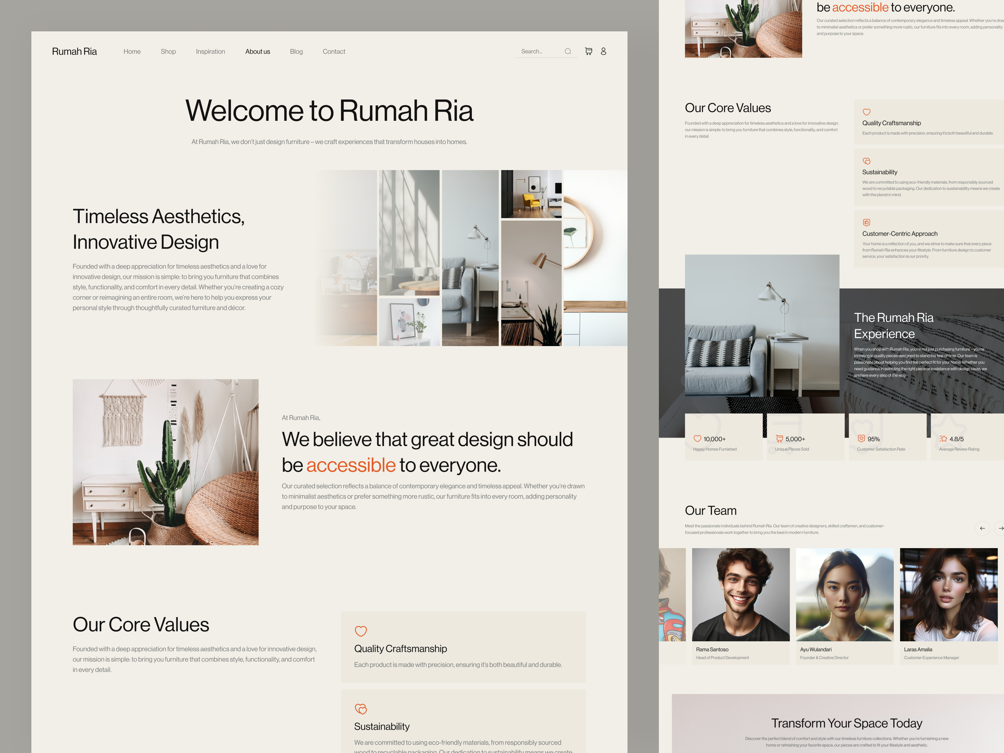Image resolution: width=1004 pixels, height=753 pixels.
Task: Click the previous arrow in Our Team
Action: 982,528
